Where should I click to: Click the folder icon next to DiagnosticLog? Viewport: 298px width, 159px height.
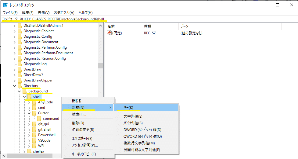pos(20,64)
